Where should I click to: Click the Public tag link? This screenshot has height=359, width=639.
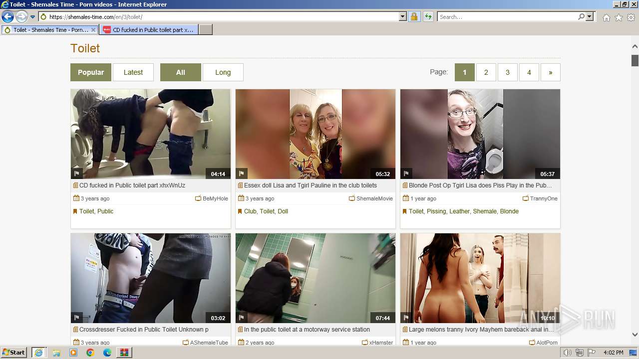click(105, 211)
